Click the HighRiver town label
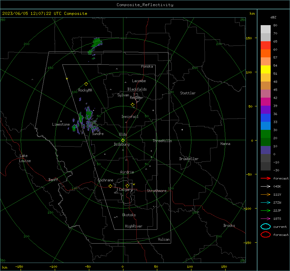 pyautogui.click(x=134, y=226)
